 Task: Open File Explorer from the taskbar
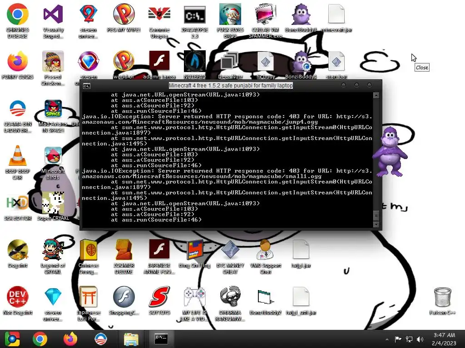click(x=131, y=339)
